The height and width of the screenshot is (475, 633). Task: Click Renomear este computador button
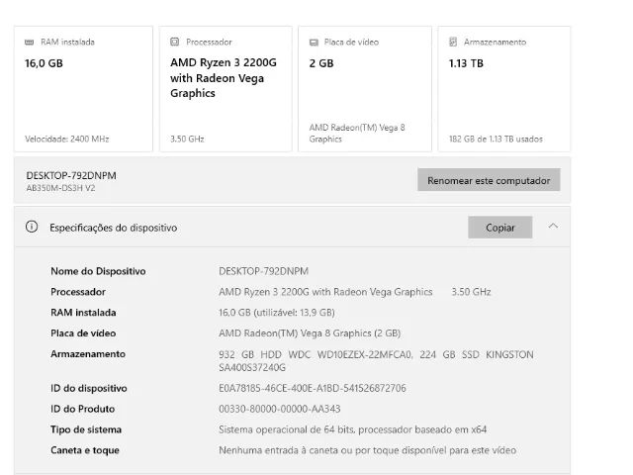click(489, 180)
